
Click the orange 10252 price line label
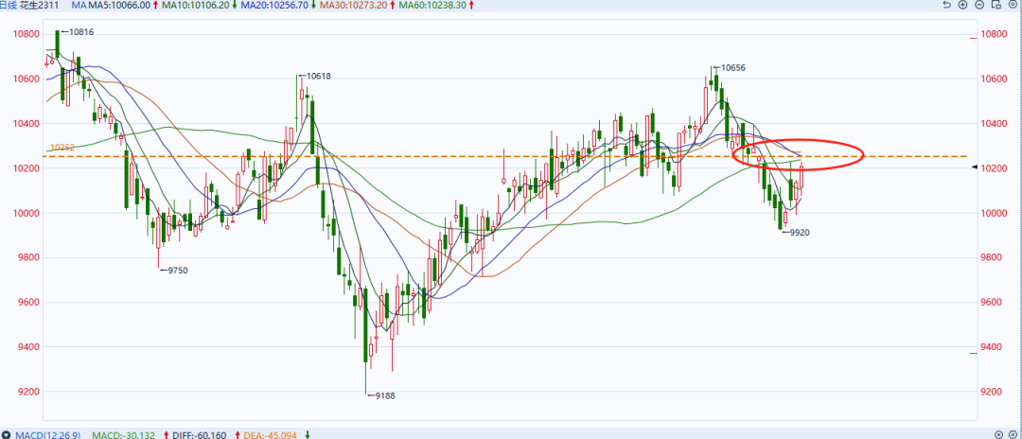pyautogui.click(x=62, y=148)
